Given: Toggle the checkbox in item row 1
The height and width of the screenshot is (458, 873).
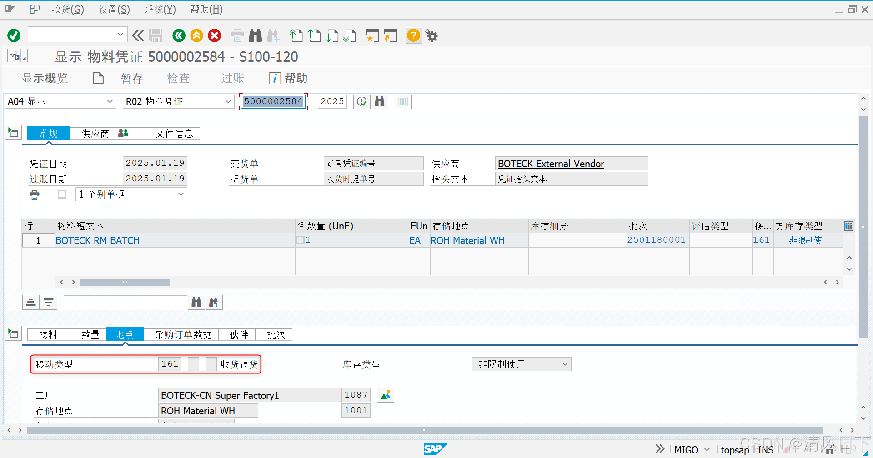Looking at the screenshot, I should click(x=300, y=240).
